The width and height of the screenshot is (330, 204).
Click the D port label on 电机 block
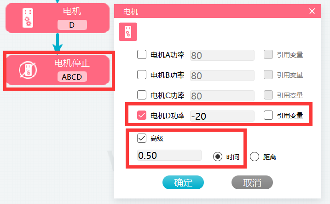point(72,25)
